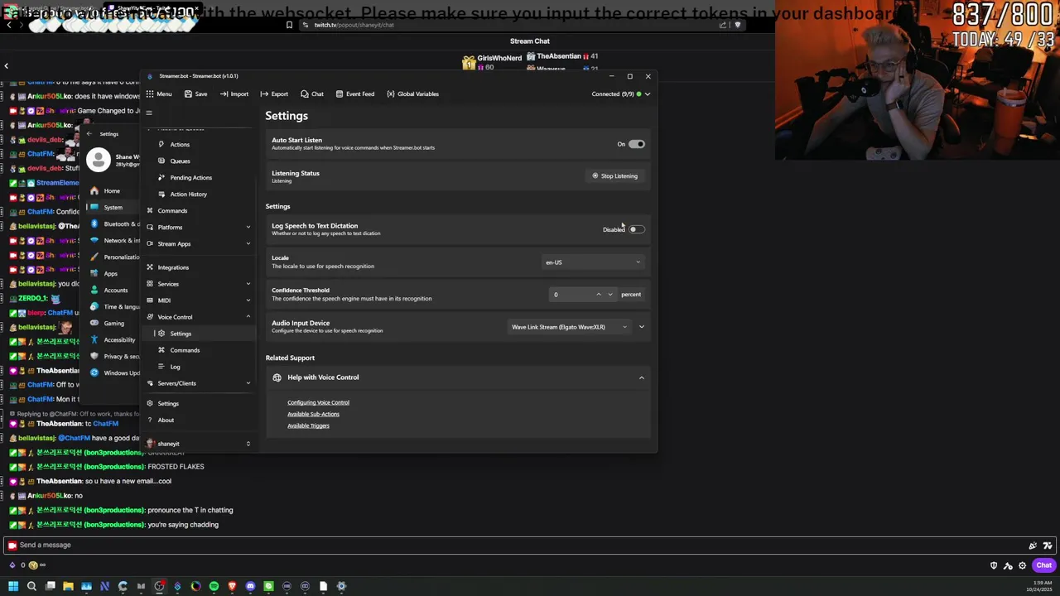The image size is (1060, 596).
Task: Expand the Services sidebar section
Action: (199, 284)
